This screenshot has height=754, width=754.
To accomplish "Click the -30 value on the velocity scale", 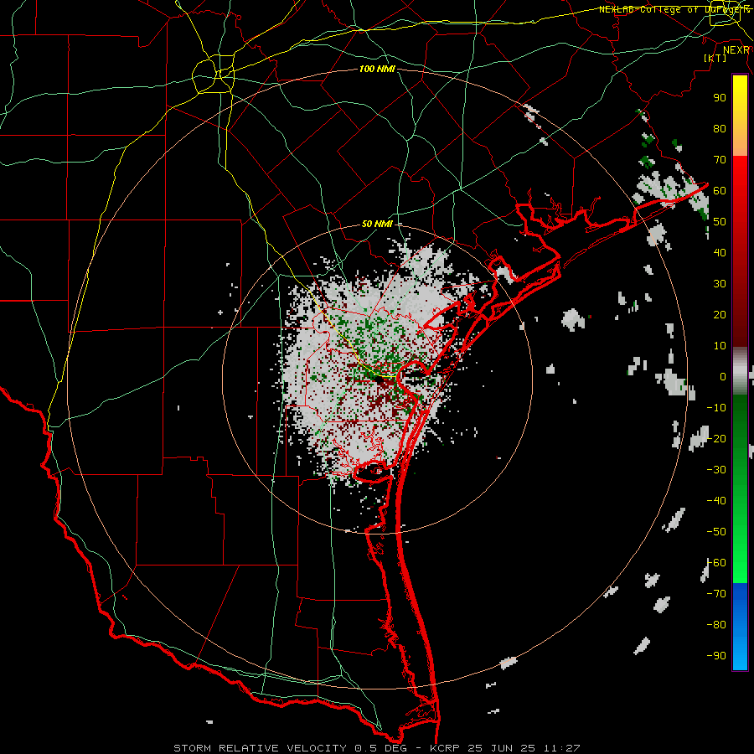I will [716, 470].
